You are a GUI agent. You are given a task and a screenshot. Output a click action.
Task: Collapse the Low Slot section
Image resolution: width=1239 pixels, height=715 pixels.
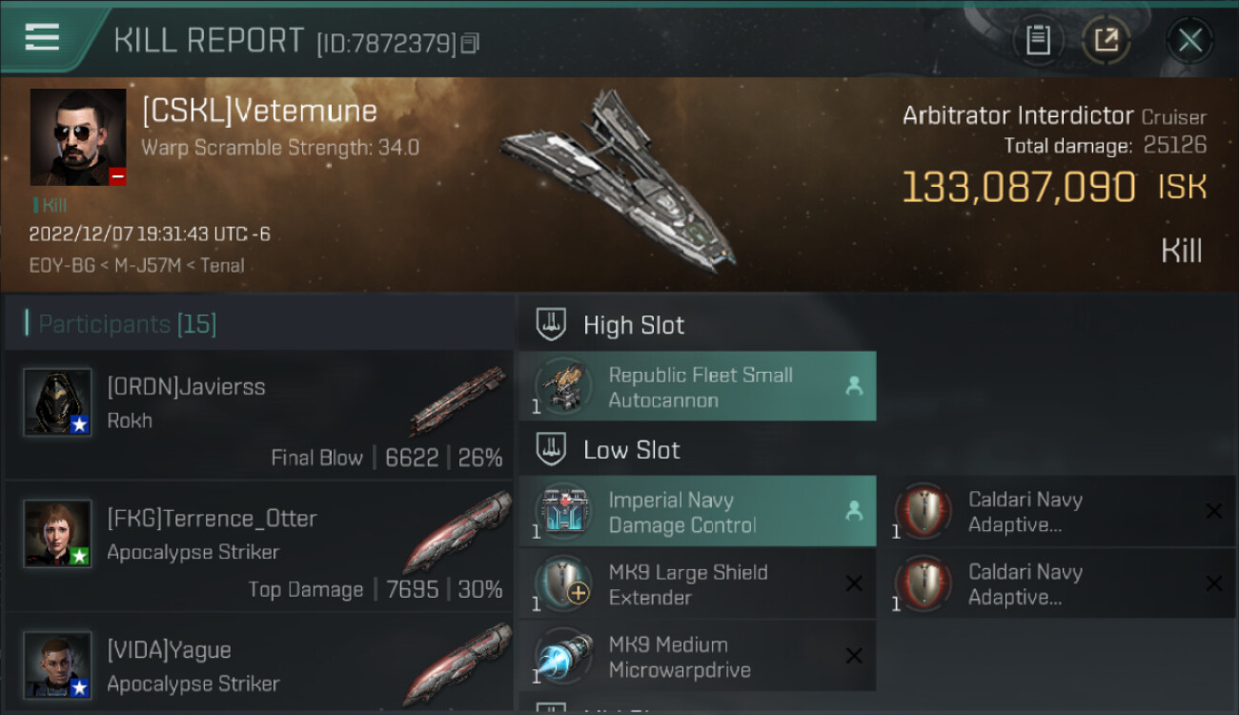[x=632, y=450]
